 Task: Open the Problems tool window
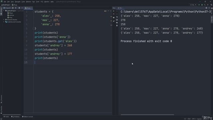pos(15,117)
